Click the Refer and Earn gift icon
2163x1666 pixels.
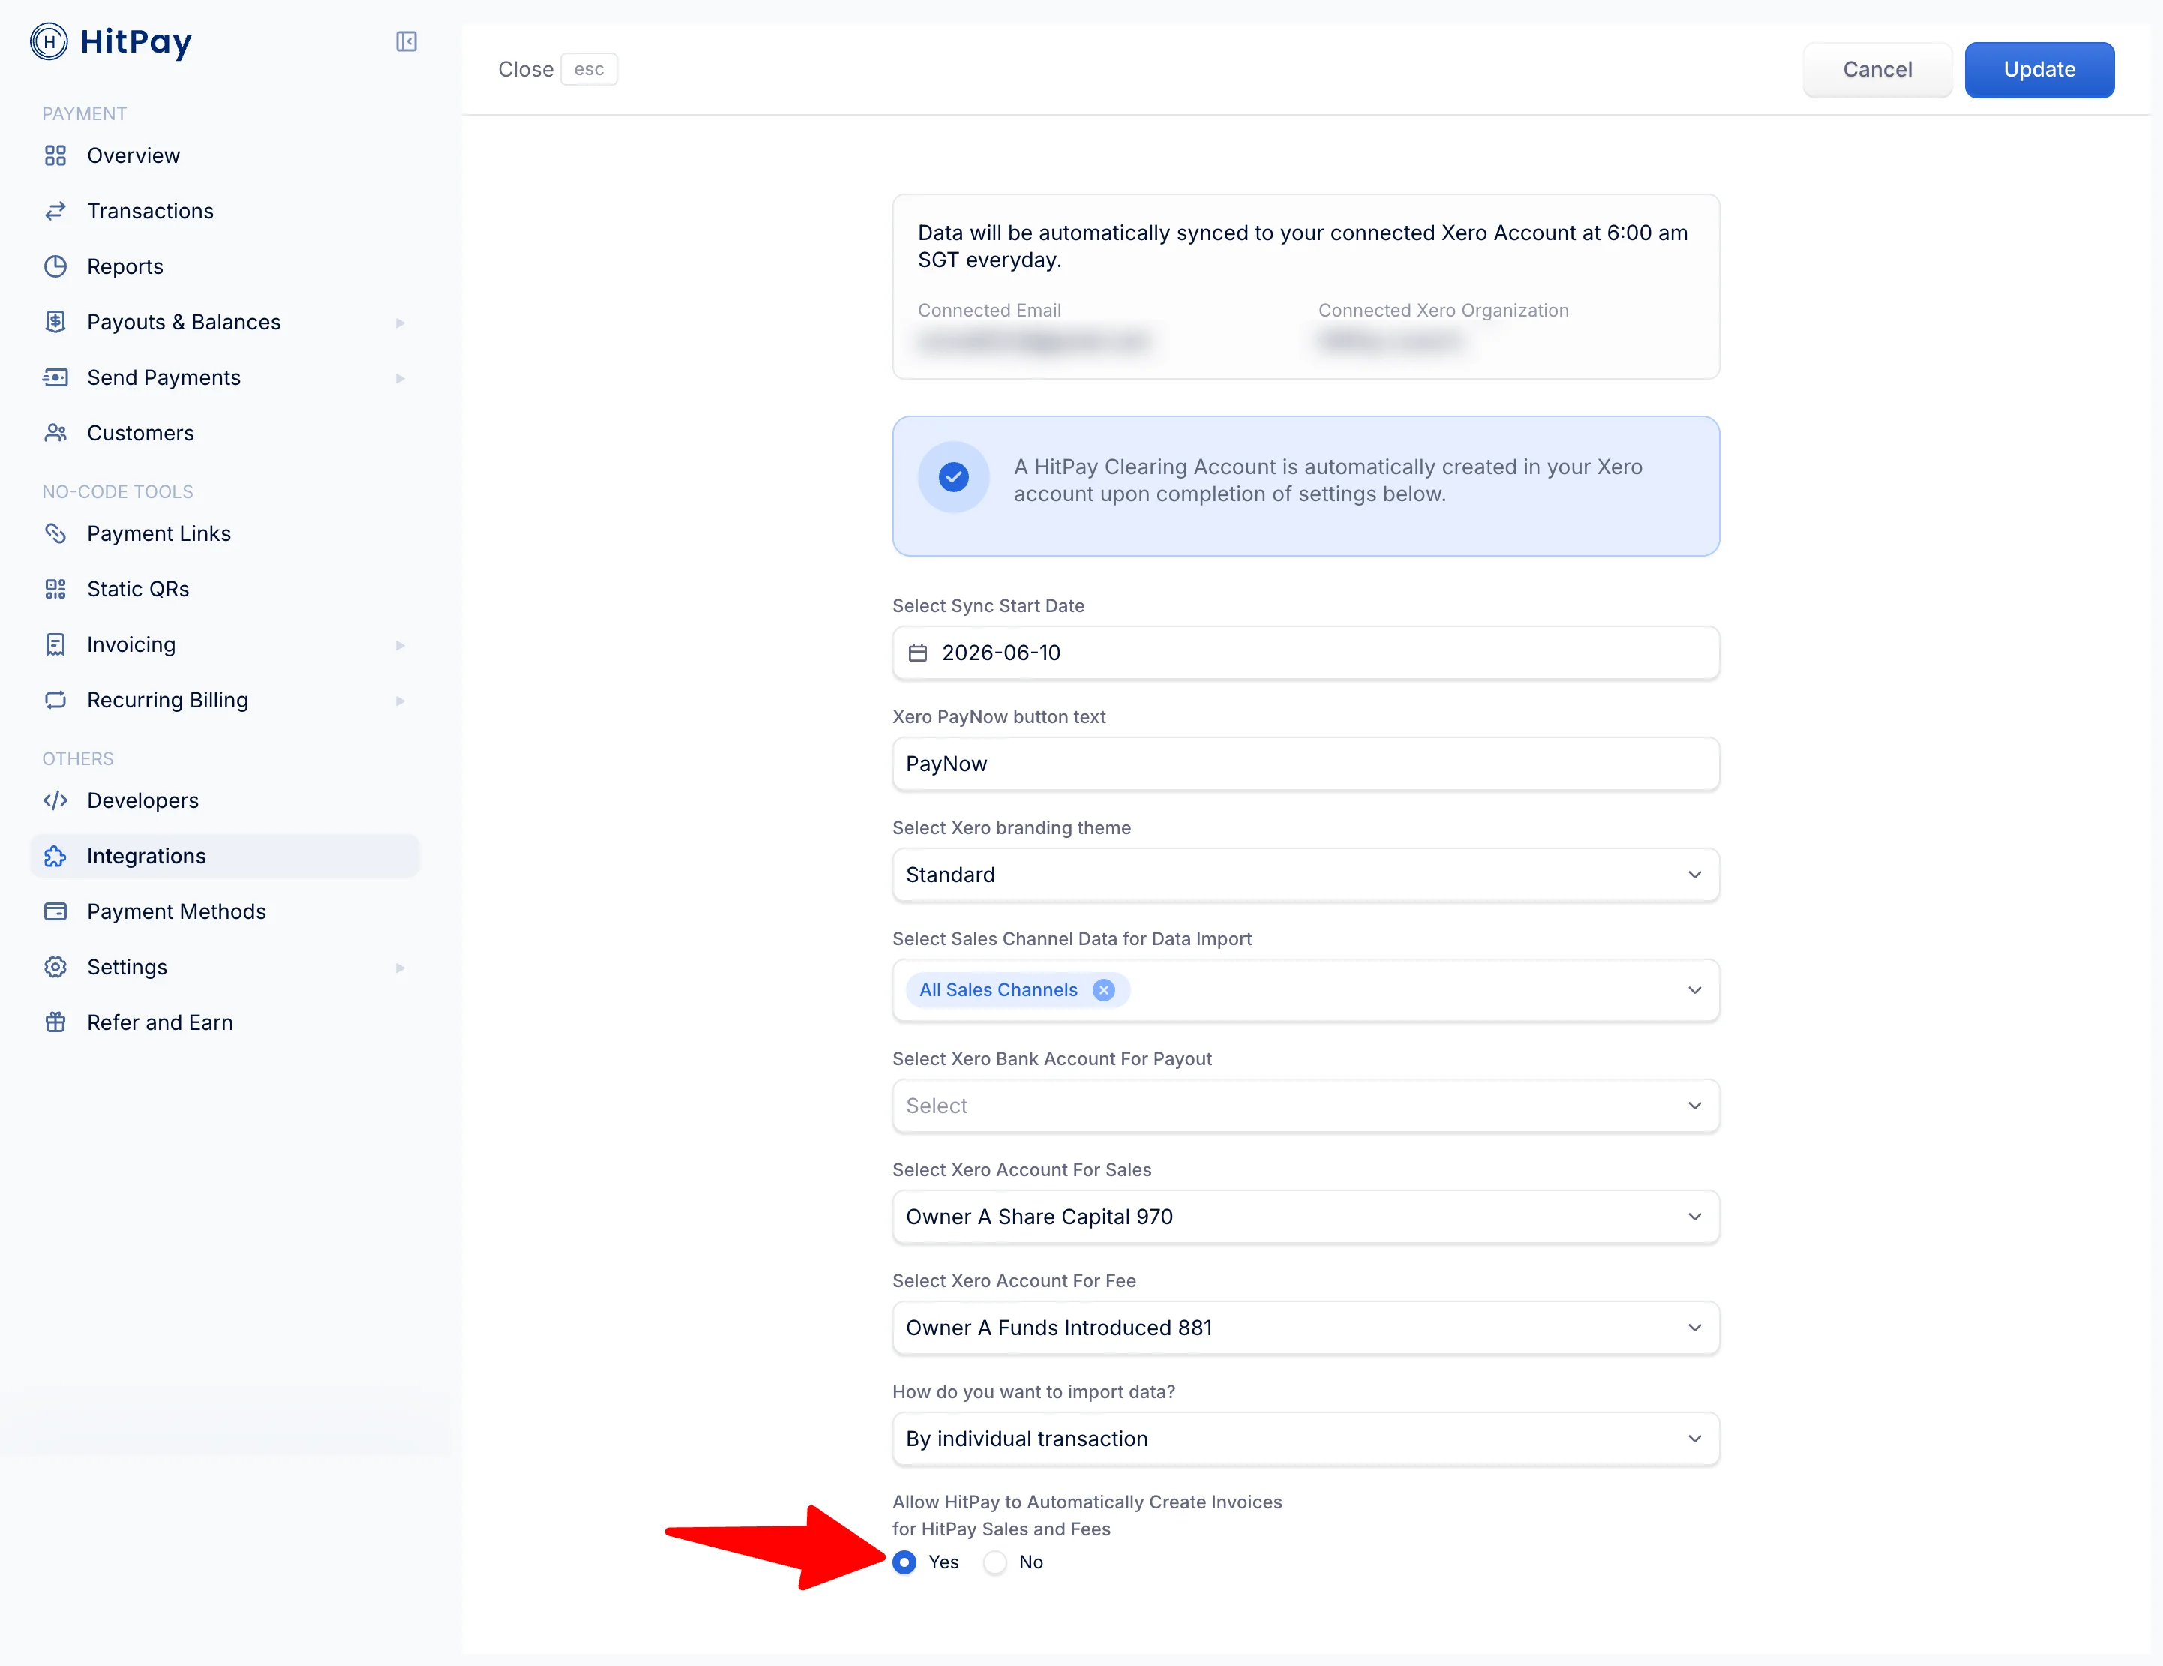(55, 1022)
